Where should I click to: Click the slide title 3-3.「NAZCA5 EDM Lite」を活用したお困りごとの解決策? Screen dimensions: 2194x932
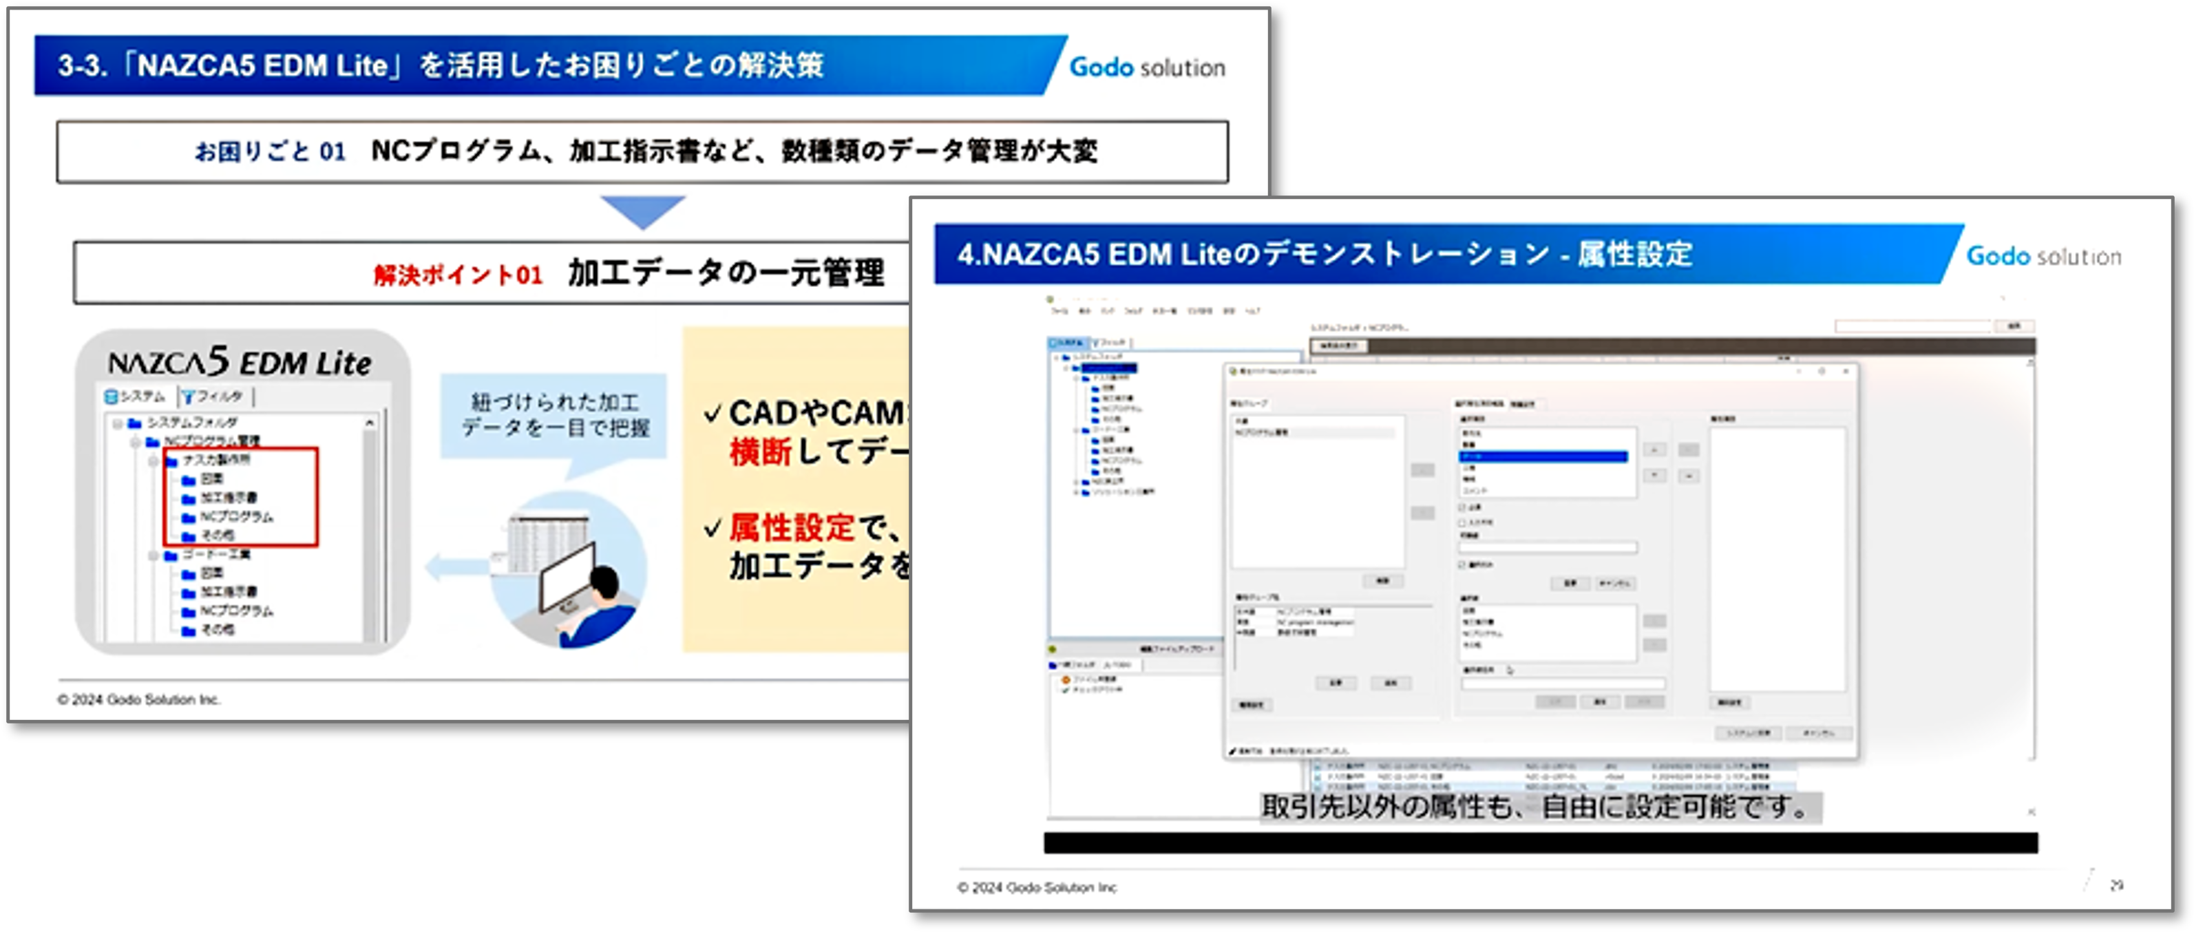441,65
